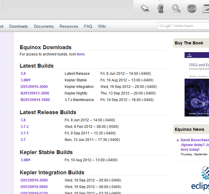This screenshot has width=209, height=194.
Task: Open the N20120913-2000 nightly build link
Action: tap(35, 93)
